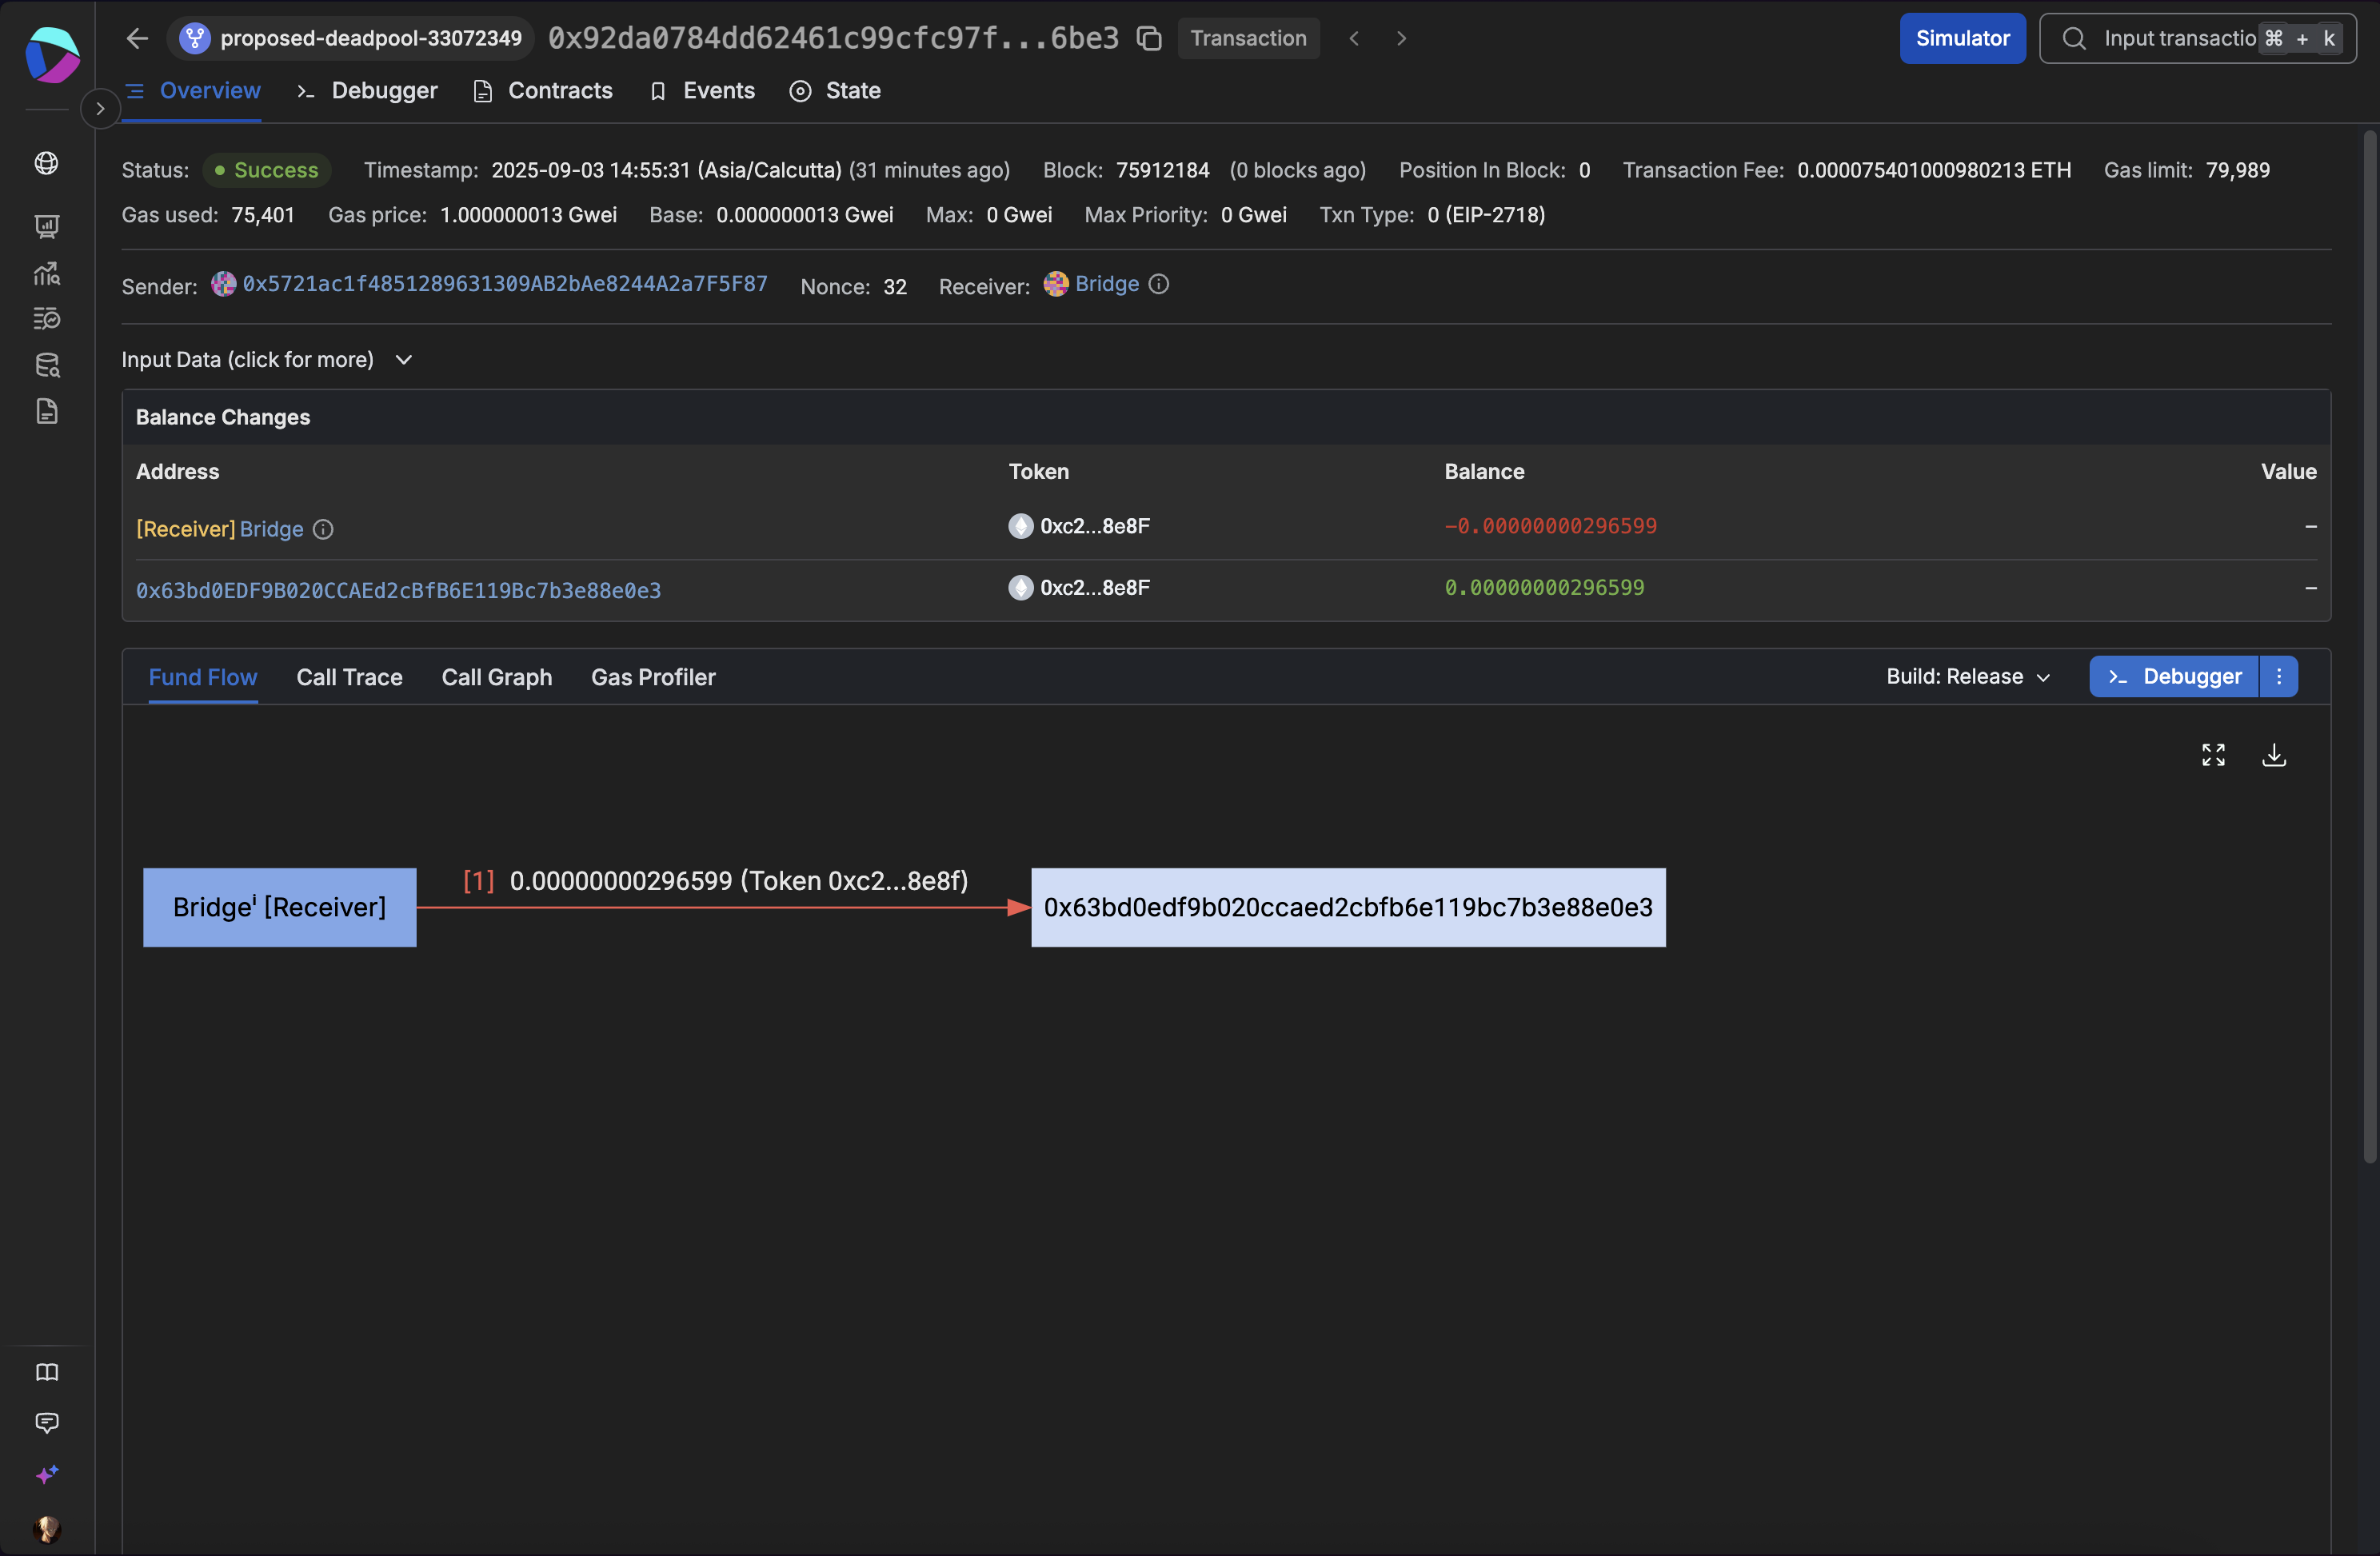This screenshot has height=1556, width=2380.
Task: Click the green Success status badge
Action: tap(267, 170)
